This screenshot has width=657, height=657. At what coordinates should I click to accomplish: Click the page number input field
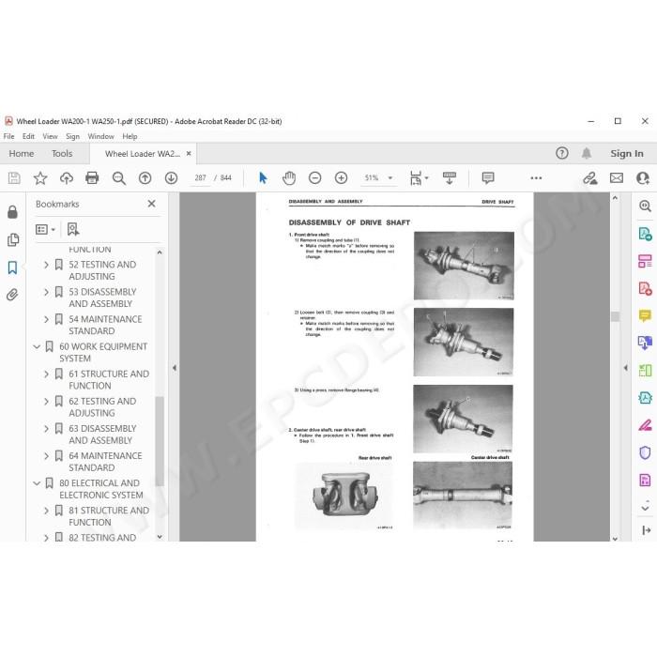coord(200,177)
